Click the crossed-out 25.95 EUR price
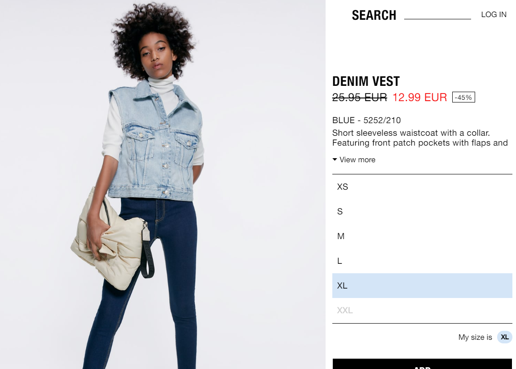Image resolution: width=516 pixels, height=369 pixels. pos(360,97)
